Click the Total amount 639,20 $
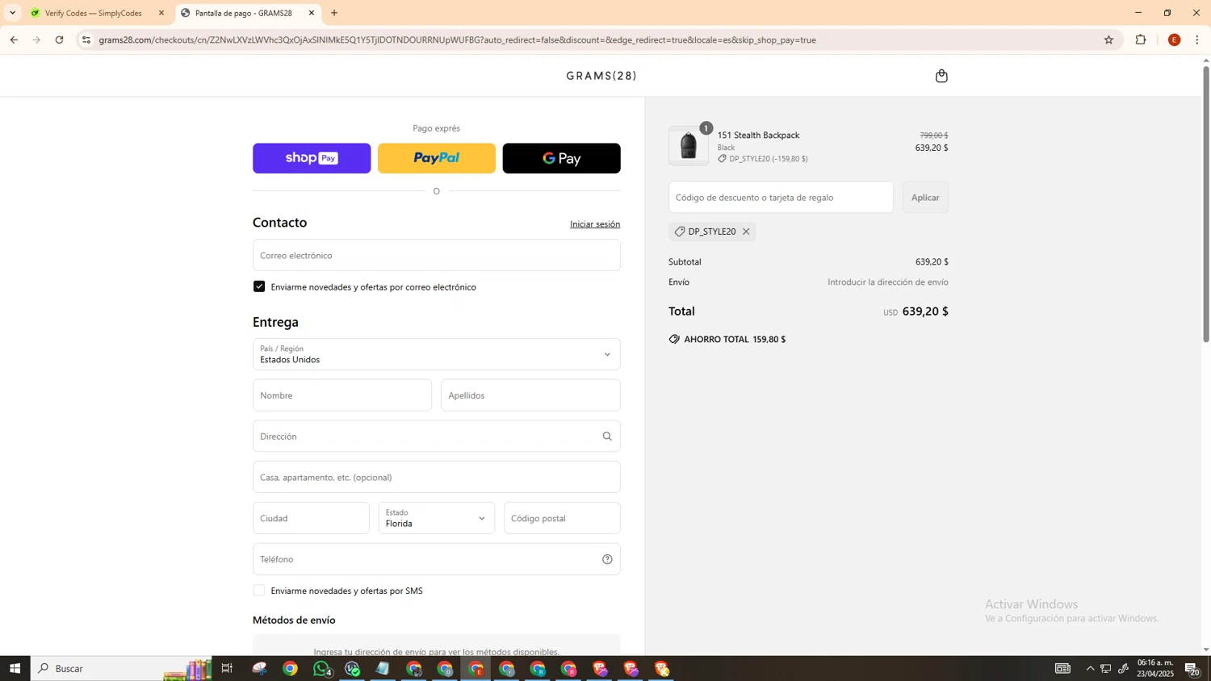This screenshot has height=681, width=1211. [925, 311]
